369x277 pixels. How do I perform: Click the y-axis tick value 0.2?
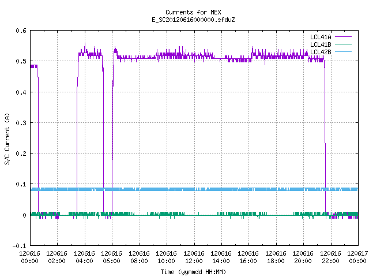coord(21,154)
